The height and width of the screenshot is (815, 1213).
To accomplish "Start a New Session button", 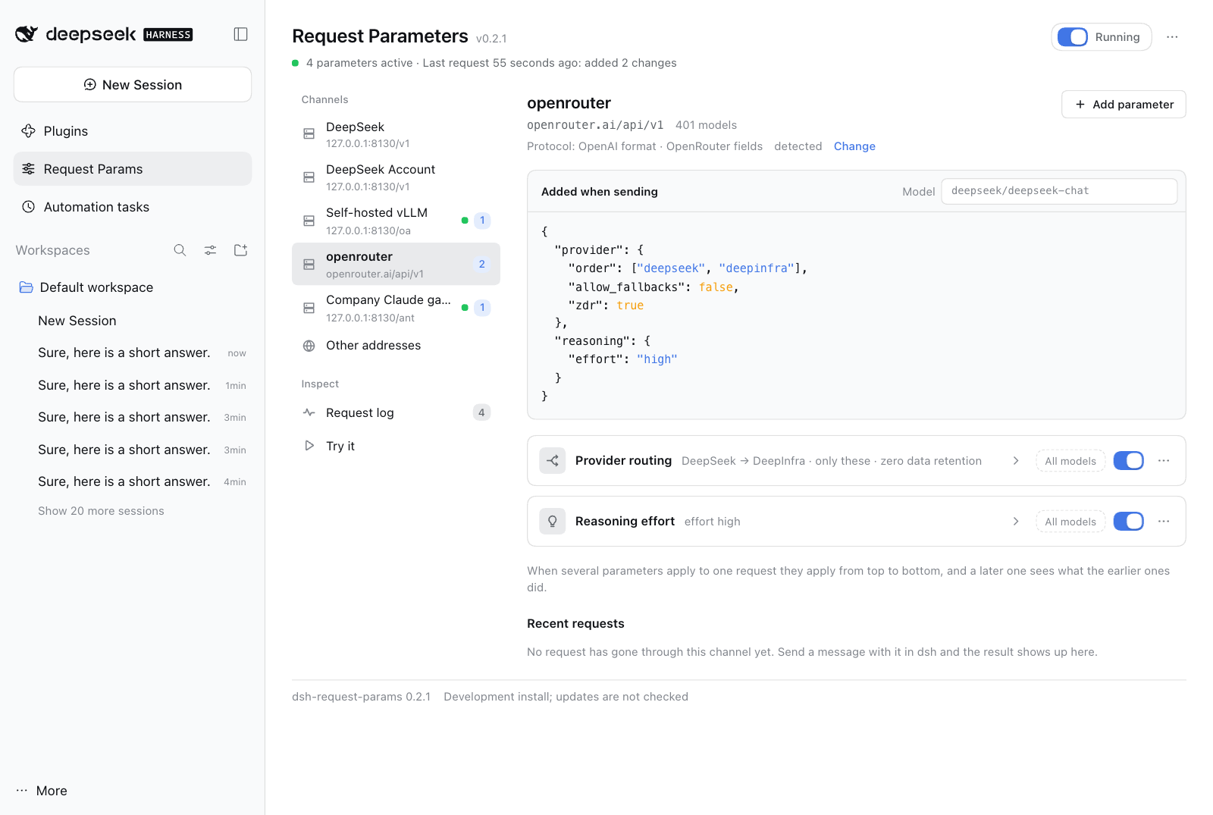I will click(x=133, y=85).
